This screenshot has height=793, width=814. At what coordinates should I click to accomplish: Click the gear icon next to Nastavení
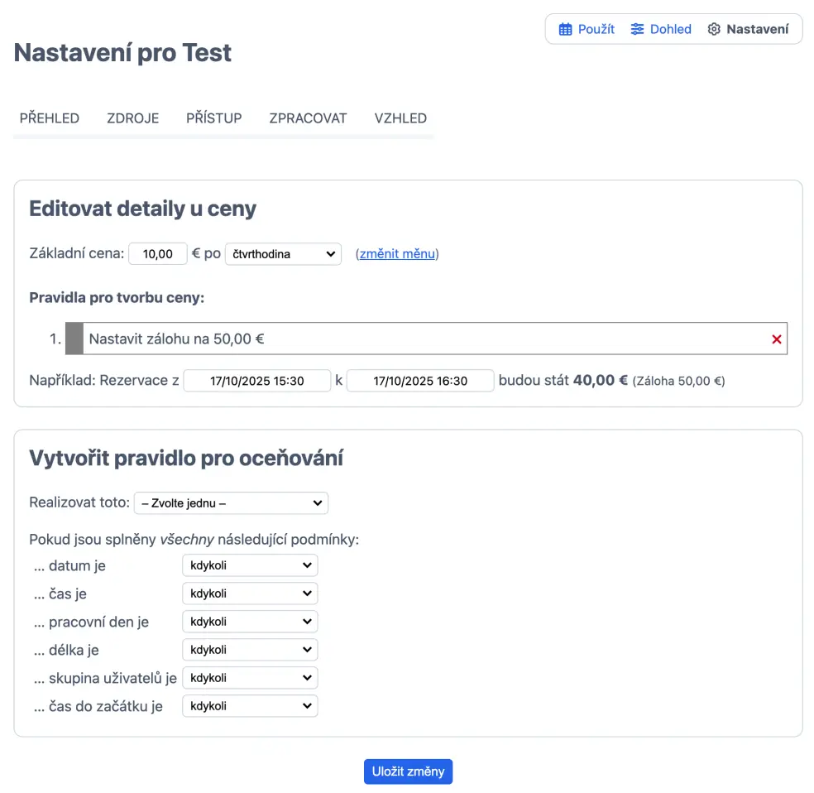pyautogui.click(x=714, y=29)
